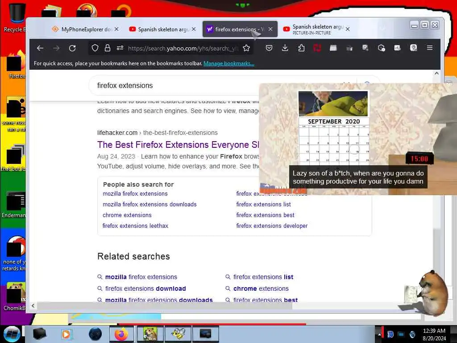
Task: Click the lifehacker.com result URL text
Action: coord(158,133)
